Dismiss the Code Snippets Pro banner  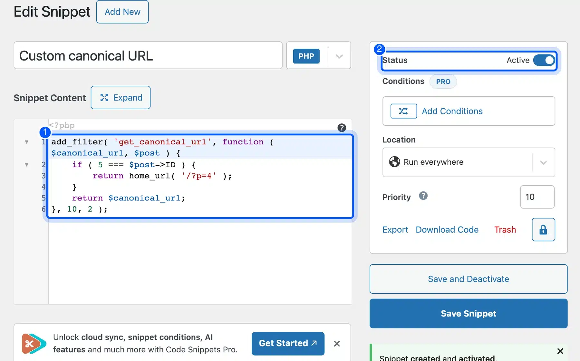coord(337,344)
